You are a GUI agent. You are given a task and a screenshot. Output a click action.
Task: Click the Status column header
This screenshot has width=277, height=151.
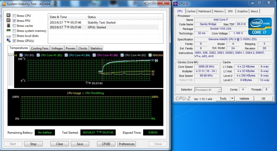coord(122,17)
